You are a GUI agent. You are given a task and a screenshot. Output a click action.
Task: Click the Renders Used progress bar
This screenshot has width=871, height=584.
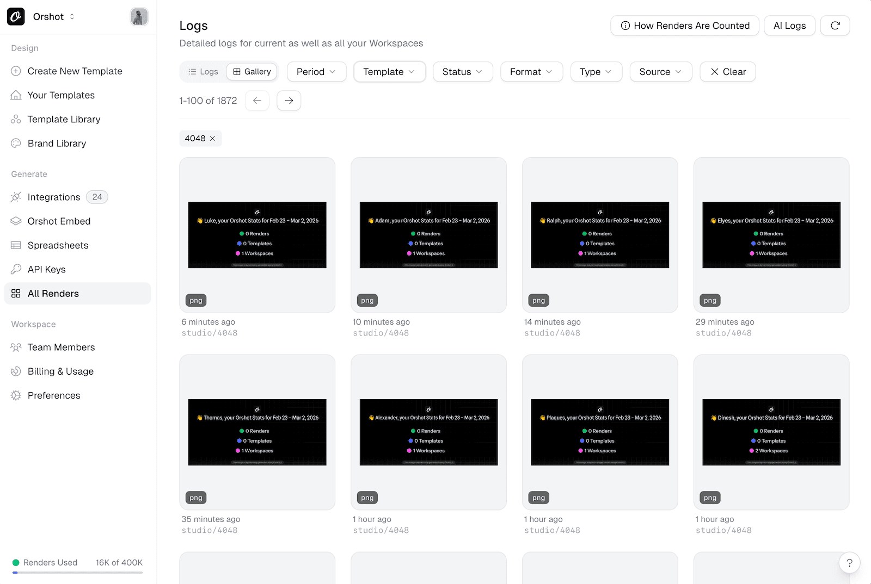[x=77, y=572]
